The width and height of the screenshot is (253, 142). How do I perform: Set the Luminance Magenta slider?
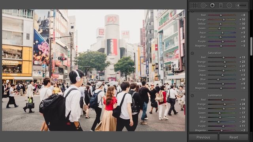[x=222, y=131]
